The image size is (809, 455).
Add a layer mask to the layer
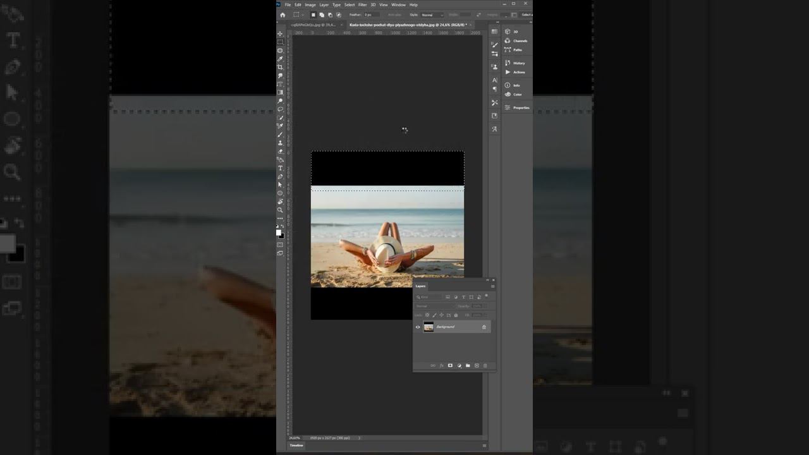click(x=450, y=365)
